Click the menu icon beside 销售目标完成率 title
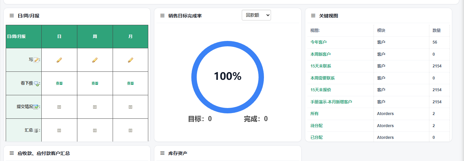This screenshot has height=161, width=464. [x=162, y=15]
